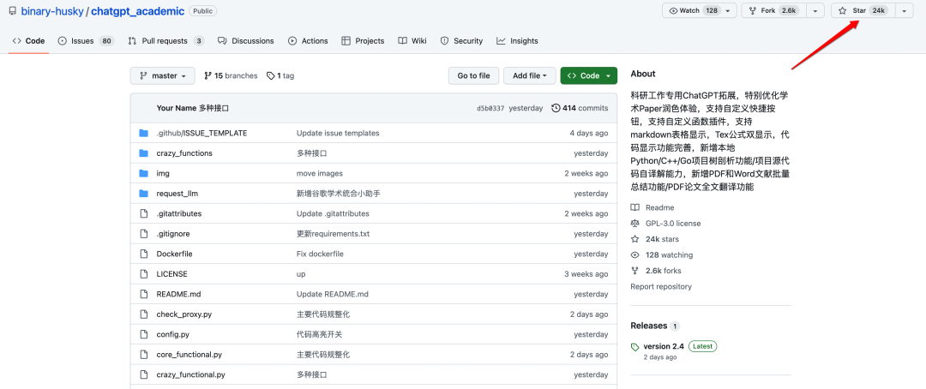Open the request_llm folder name
The width and height of the screenshot is (926, 389).
tap(177, 193)
